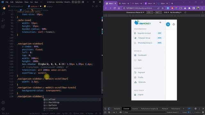
Task: Open the Run menu in VS Code
Action: coord(36,2)
